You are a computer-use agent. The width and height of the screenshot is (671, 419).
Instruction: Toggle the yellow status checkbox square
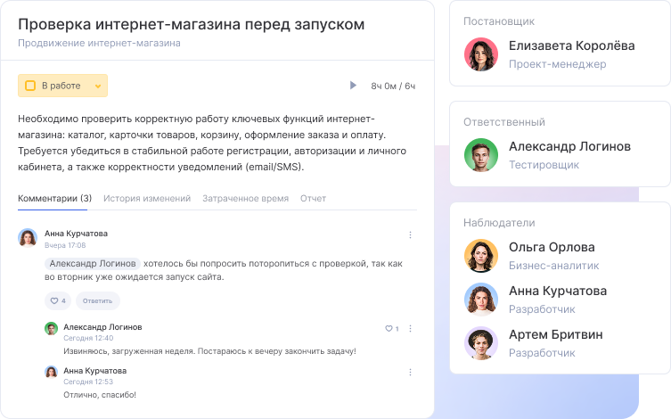30,86
